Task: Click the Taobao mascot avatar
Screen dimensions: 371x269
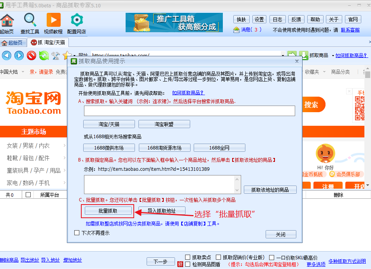Action: click(x=325, y=153)
